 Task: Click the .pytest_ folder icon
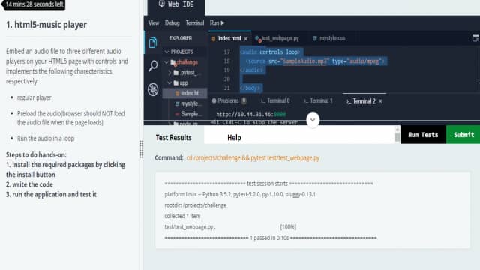click(x=176, y=73)
